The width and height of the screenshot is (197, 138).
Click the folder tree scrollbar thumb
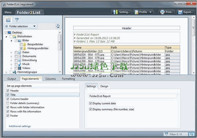point(60,42)
